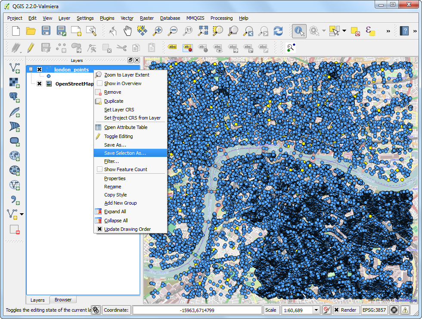Collapse the london_points layer tree
The height and width of the screenshot is (319, 422).
coord(31,70)
